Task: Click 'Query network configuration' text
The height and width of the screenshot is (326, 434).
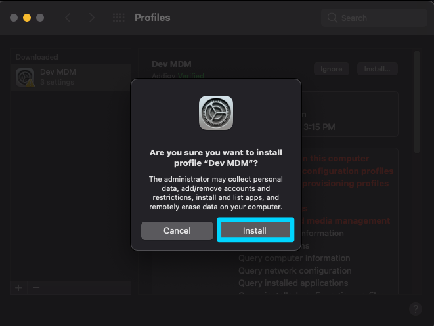Action: tap(295, 270)
